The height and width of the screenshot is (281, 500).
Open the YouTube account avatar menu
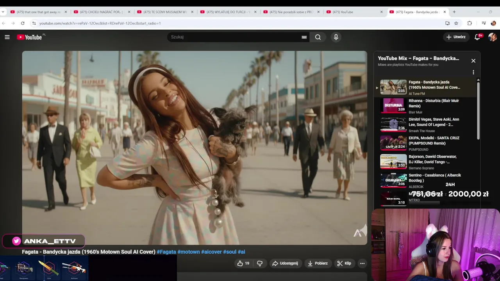pyautogui.click(x=492, y=37)
